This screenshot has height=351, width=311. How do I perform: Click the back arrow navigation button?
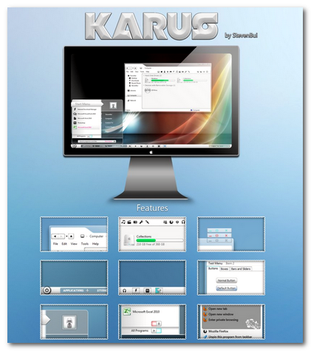point(55,236)
